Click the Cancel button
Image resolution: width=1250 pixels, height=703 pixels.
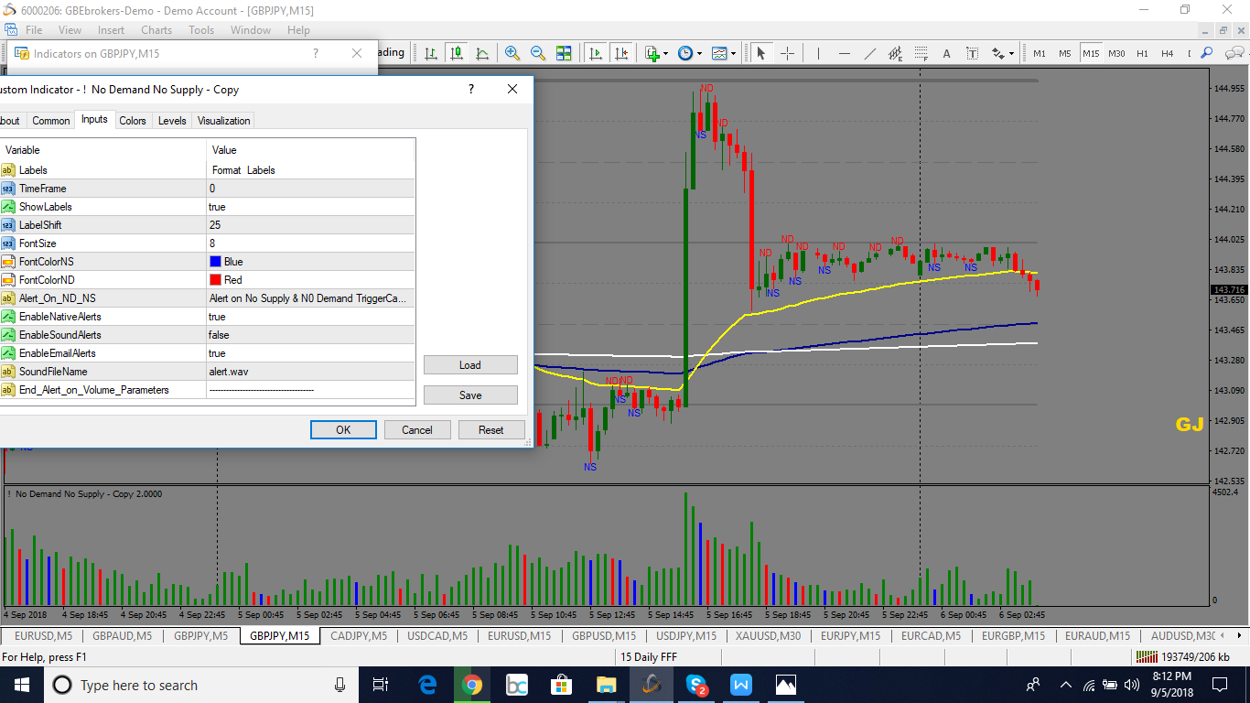pyautogui.click(x=416, y=429)
